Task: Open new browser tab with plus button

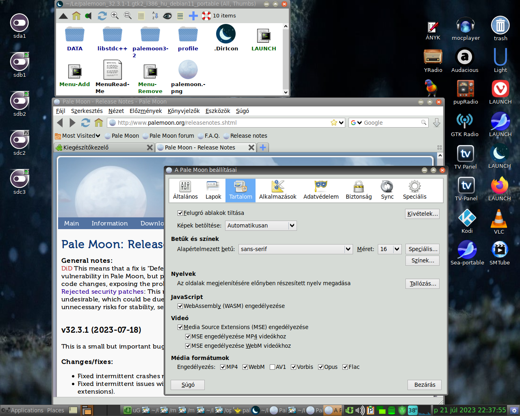Action: [263, 147]
